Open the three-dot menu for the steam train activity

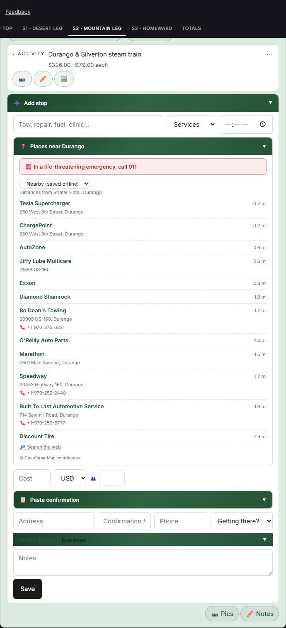click(x=269, y=55)
